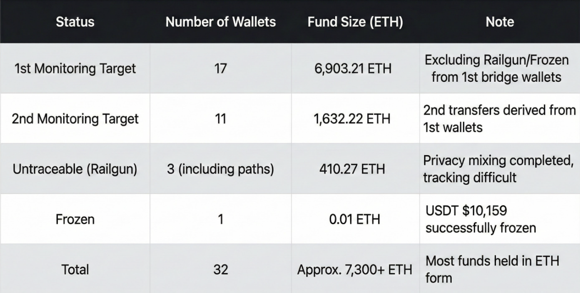Select the 1st Monitoring Target cell

click(75, 69)
